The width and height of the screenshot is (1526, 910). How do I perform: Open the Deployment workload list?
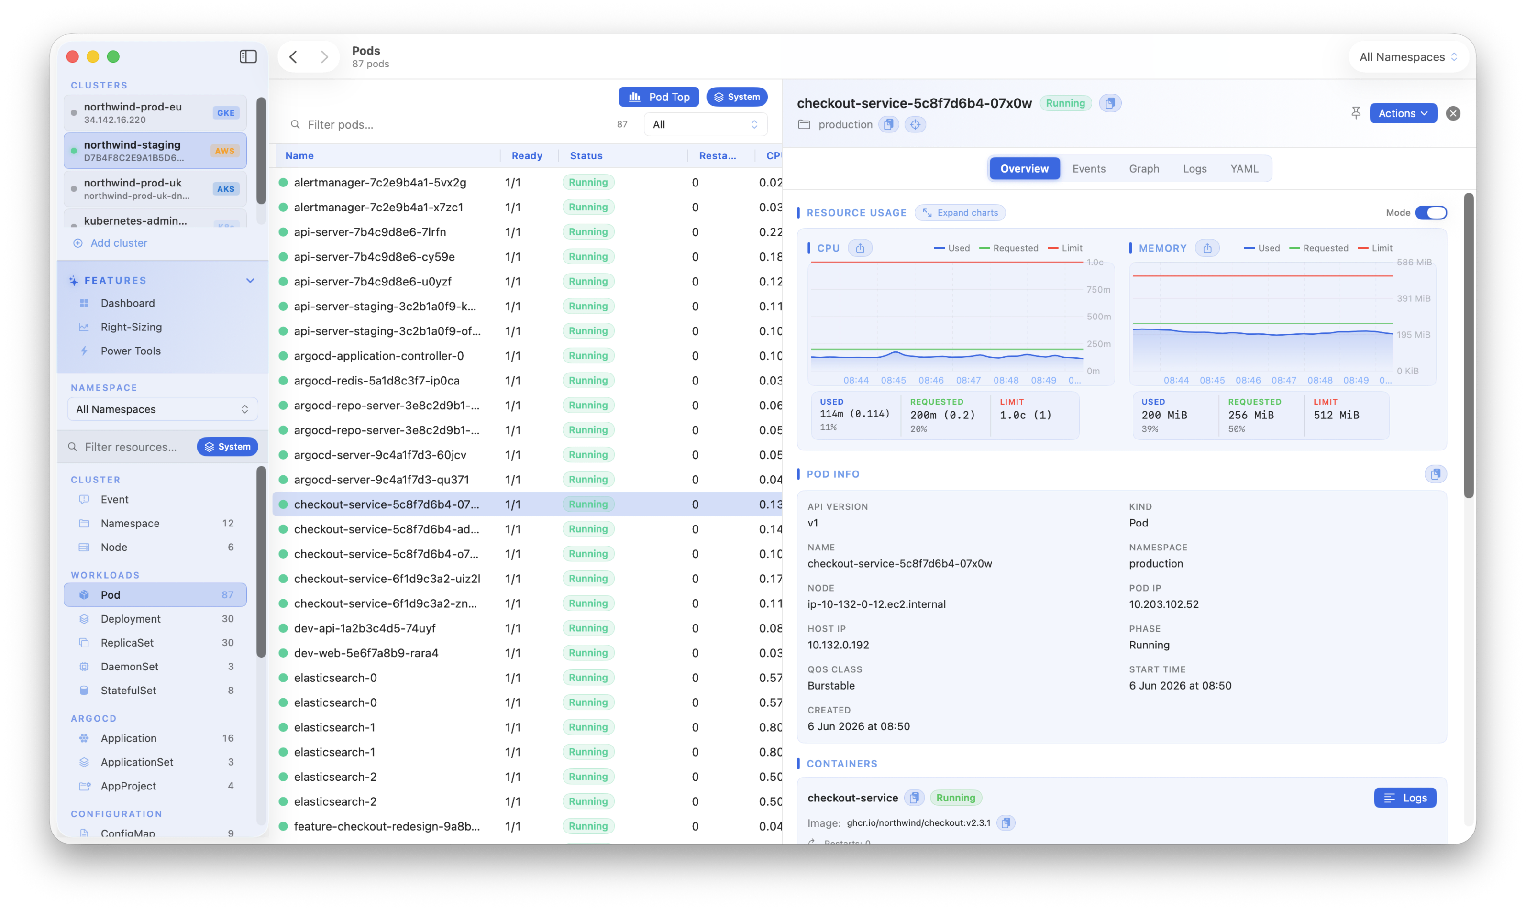[155, 619]
